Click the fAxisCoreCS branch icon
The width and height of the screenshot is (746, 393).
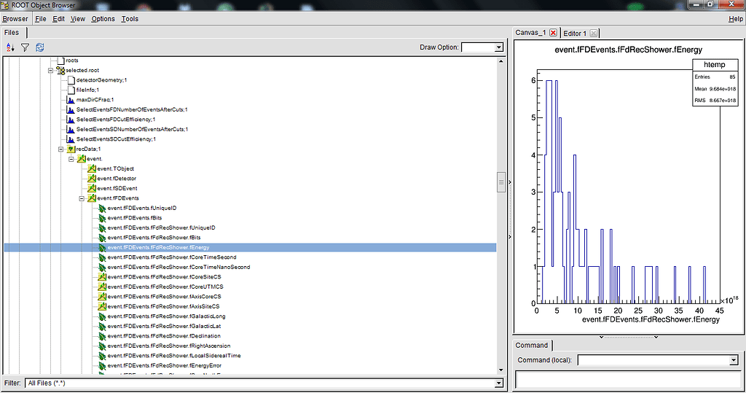coord(102,297)
